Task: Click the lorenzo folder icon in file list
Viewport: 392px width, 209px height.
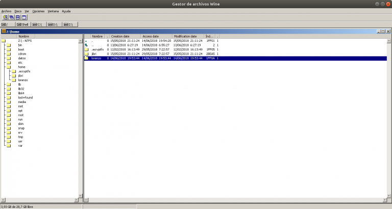Action: tap(87, 58)
